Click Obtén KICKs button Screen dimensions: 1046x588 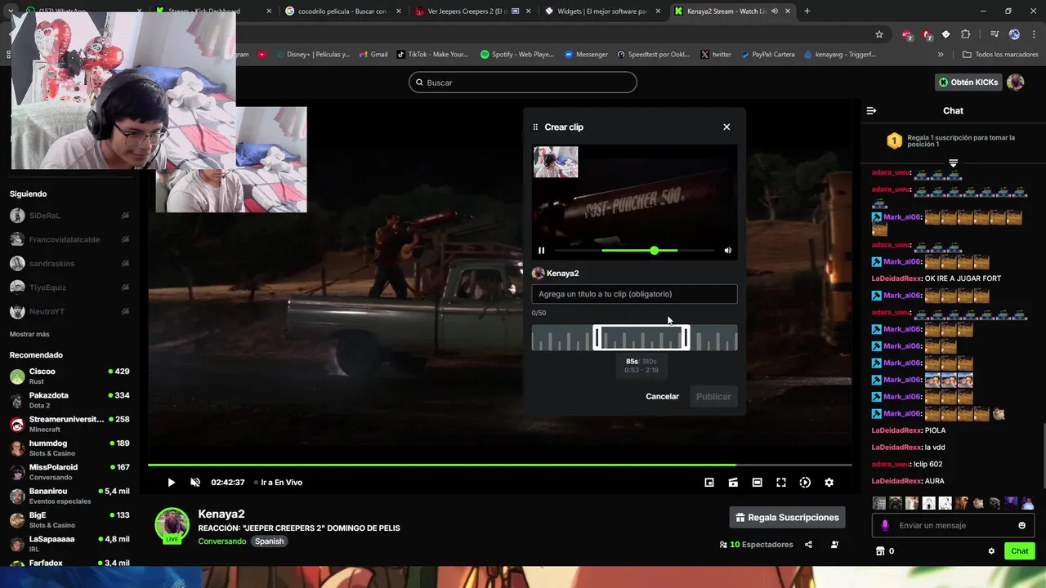(968, 82)
